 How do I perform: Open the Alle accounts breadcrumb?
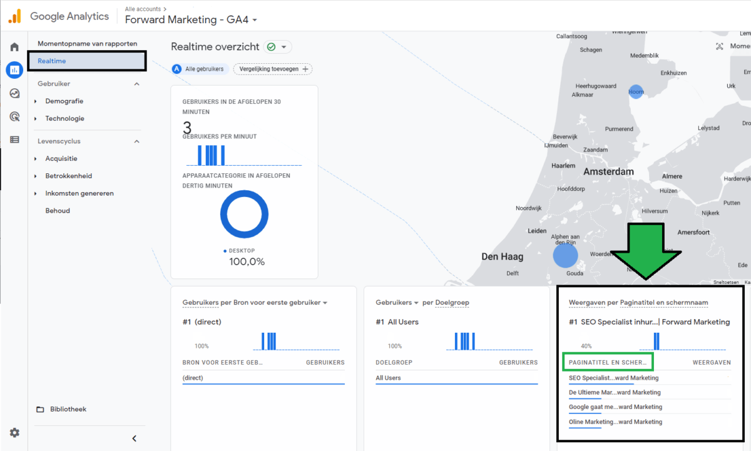tap(141, 9)
